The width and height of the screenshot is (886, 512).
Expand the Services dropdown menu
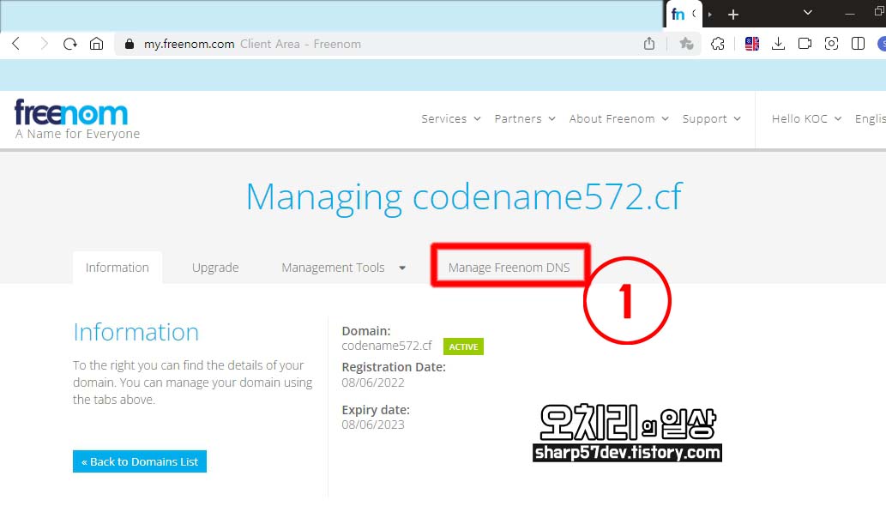[x=451, y=118]
